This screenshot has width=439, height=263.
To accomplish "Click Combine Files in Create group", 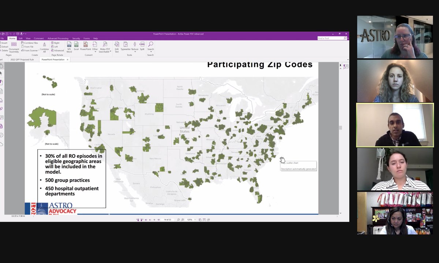I will tap(30, 43).
